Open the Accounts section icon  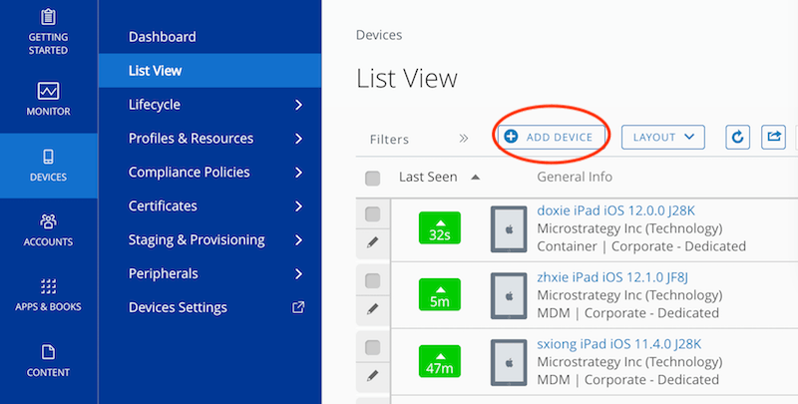coord(48,221)
